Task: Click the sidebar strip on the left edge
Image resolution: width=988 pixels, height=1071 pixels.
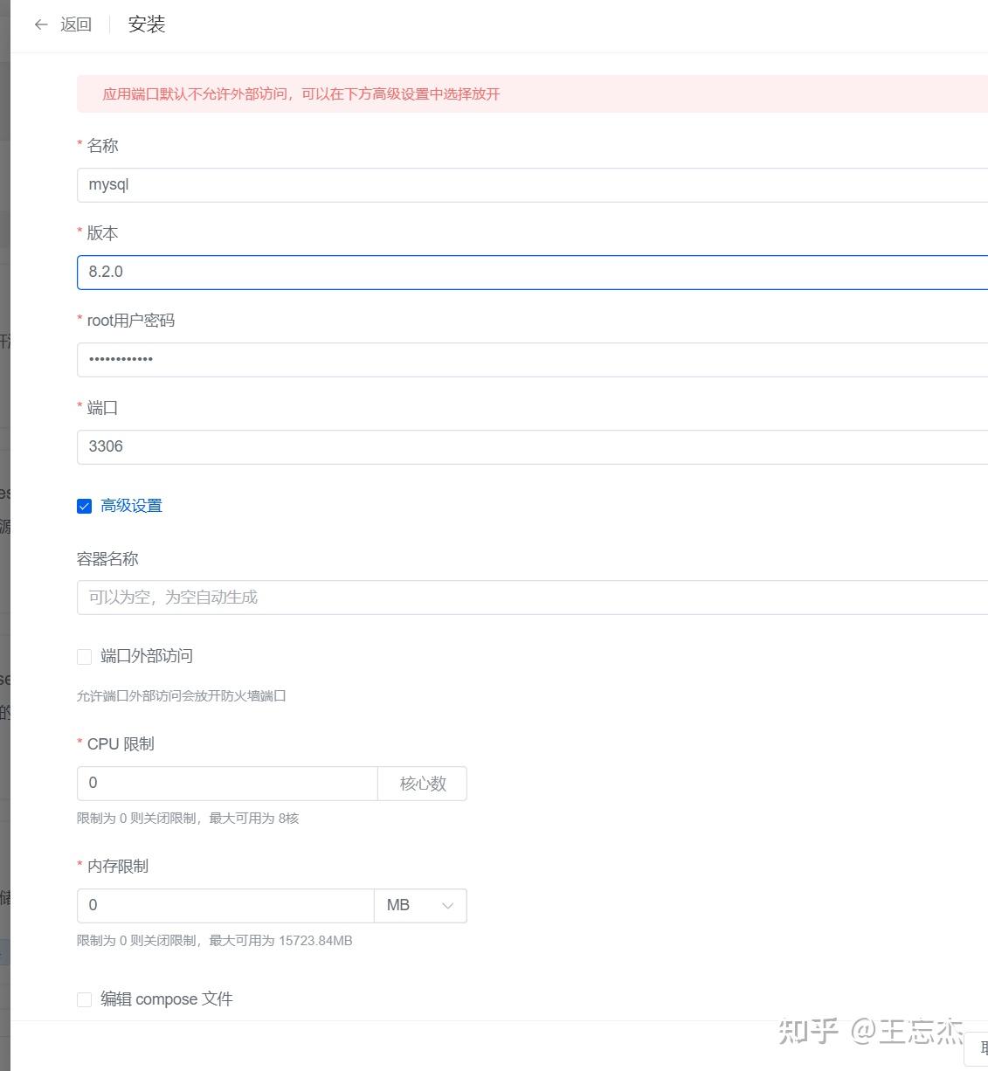Action: click(x=4, y=524)
